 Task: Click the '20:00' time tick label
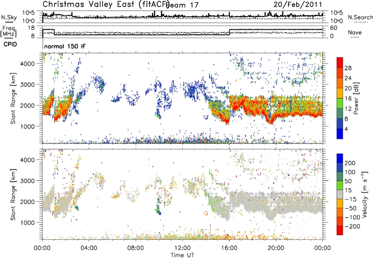click(276, 248)
